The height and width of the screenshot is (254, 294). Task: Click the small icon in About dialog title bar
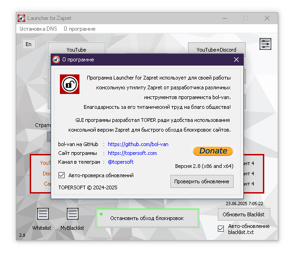pyautogui.click(x=56, y=60)
